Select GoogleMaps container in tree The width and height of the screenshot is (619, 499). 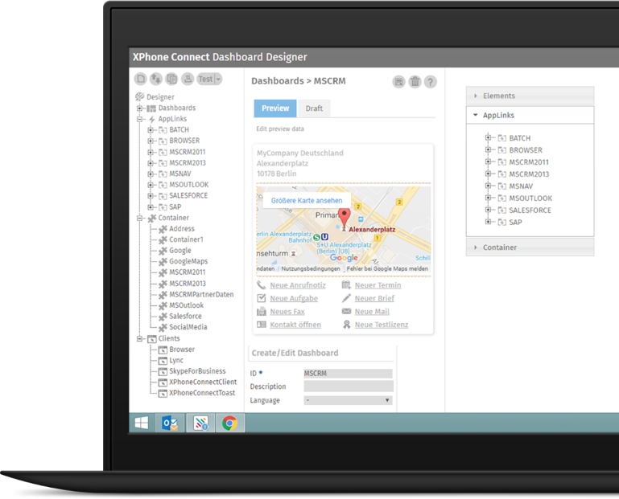click(x=188, y=261)
